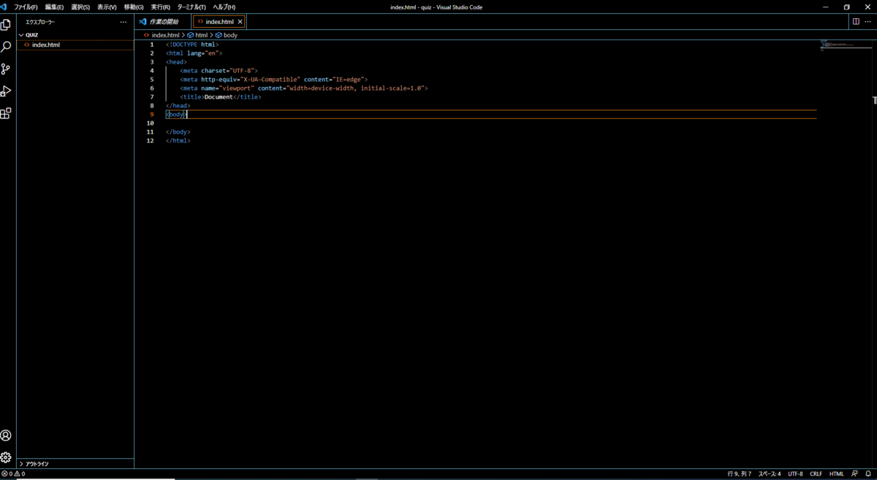
Task: Open the 実行(R) menu
Action: click(160, 7)
